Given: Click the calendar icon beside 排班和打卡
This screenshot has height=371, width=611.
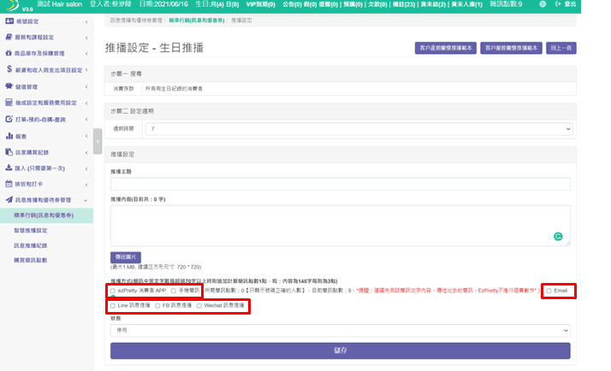Looking at the screenshot, I should [9, 184].
